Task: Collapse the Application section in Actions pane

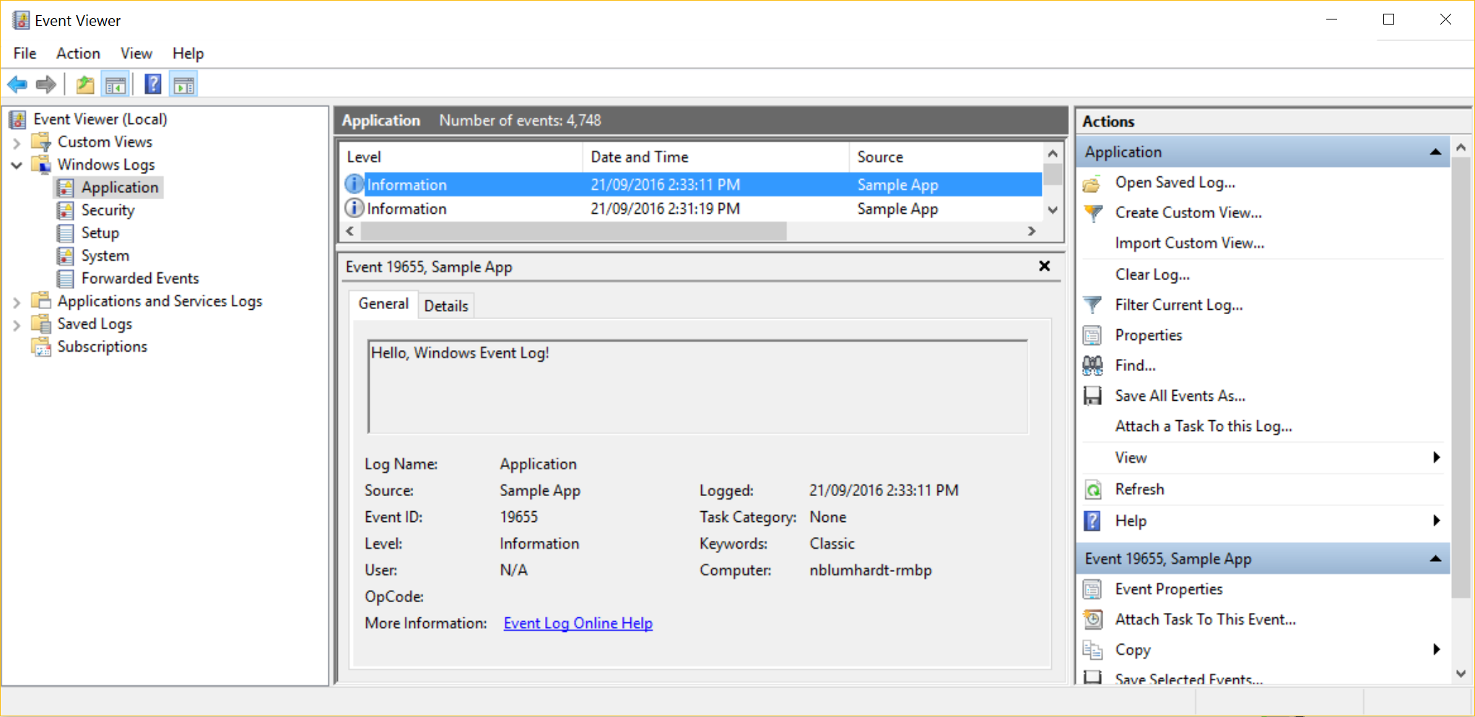Action: (1435, 152)
